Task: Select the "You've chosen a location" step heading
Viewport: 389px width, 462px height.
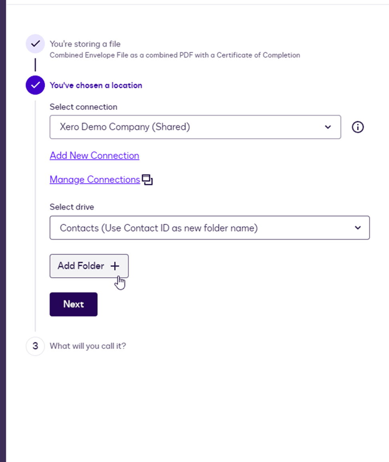Action: click(96, 85)
